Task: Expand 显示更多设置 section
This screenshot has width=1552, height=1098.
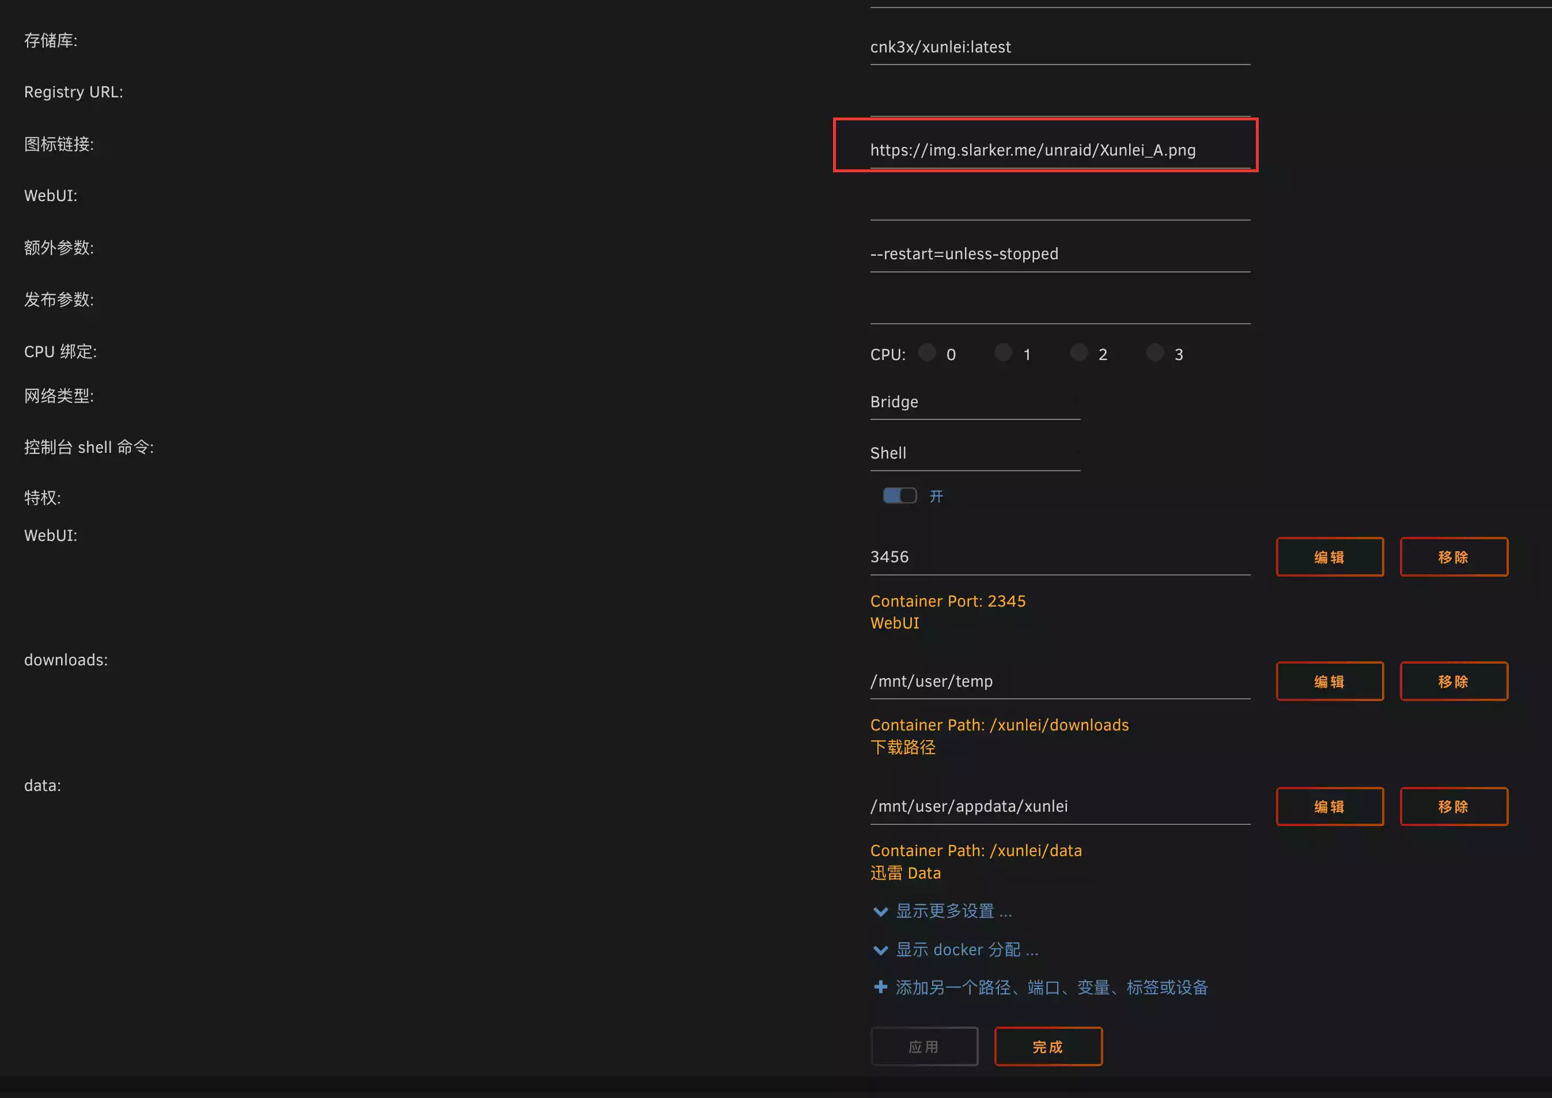Action: coord(953,911)
